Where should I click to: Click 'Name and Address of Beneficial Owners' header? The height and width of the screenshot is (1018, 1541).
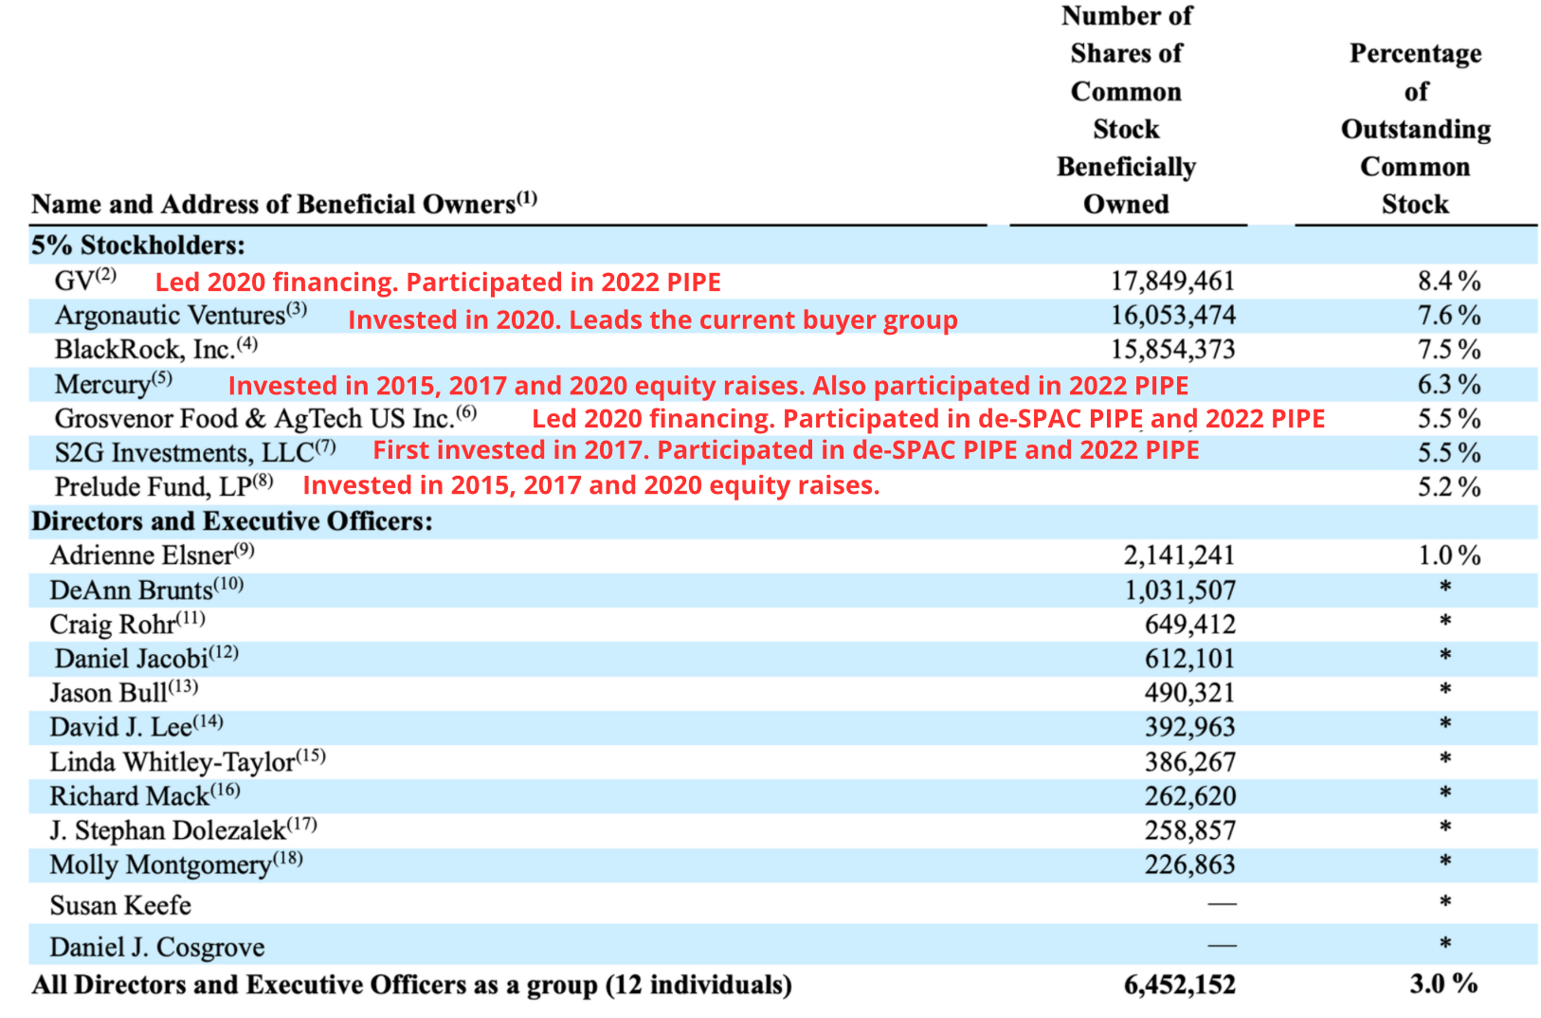[x=273, y=205]
